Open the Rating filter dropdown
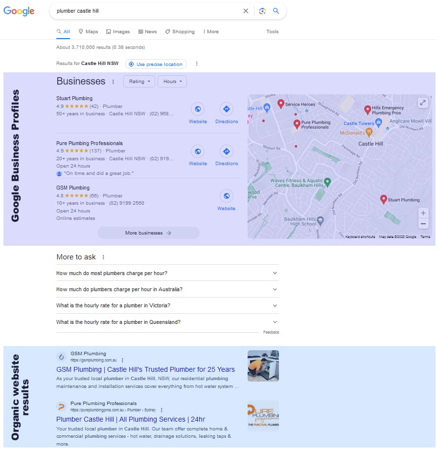The image size is (437, 449). pos(139,82)
